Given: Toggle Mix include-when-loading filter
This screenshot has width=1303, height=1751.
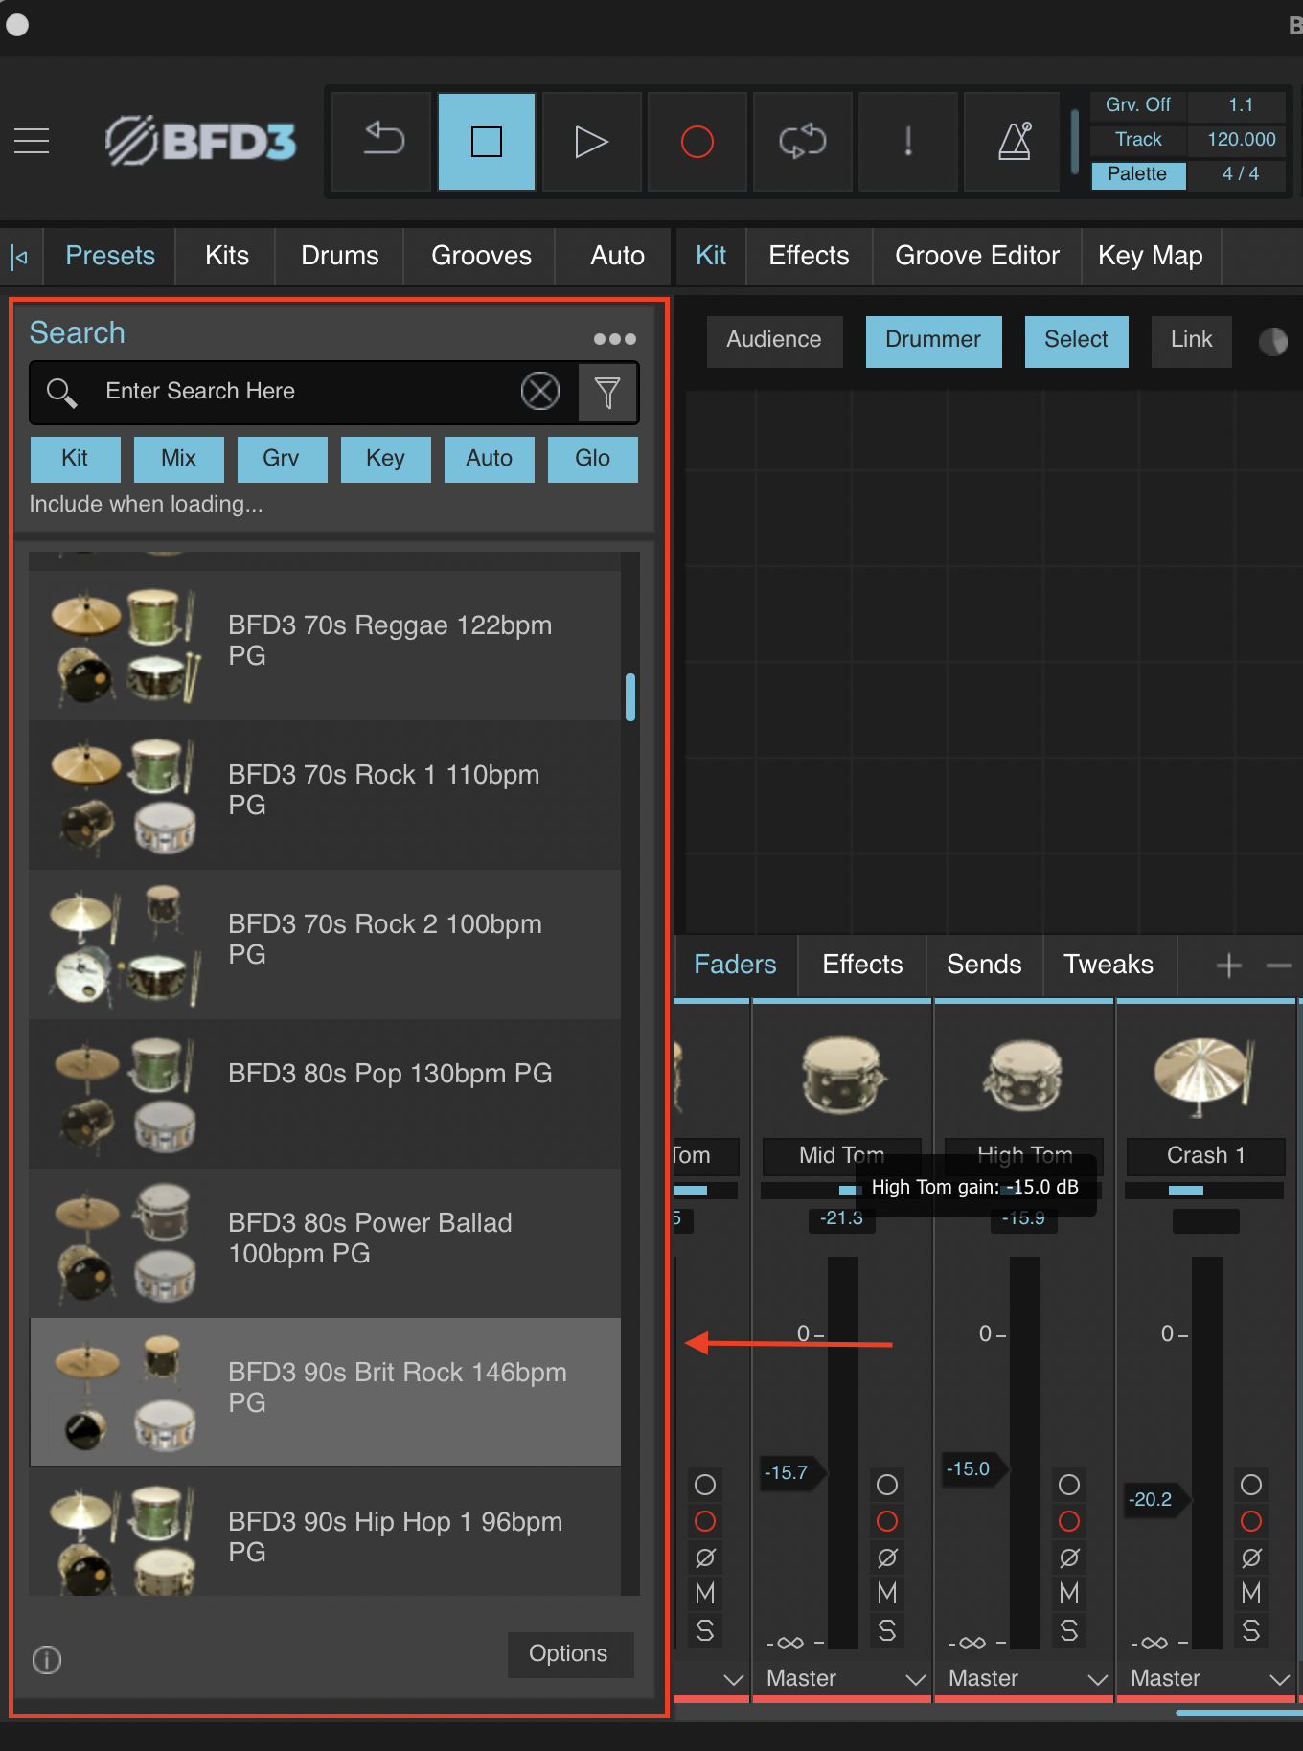Looking at the screenshot, I should (x=179, y=459).
